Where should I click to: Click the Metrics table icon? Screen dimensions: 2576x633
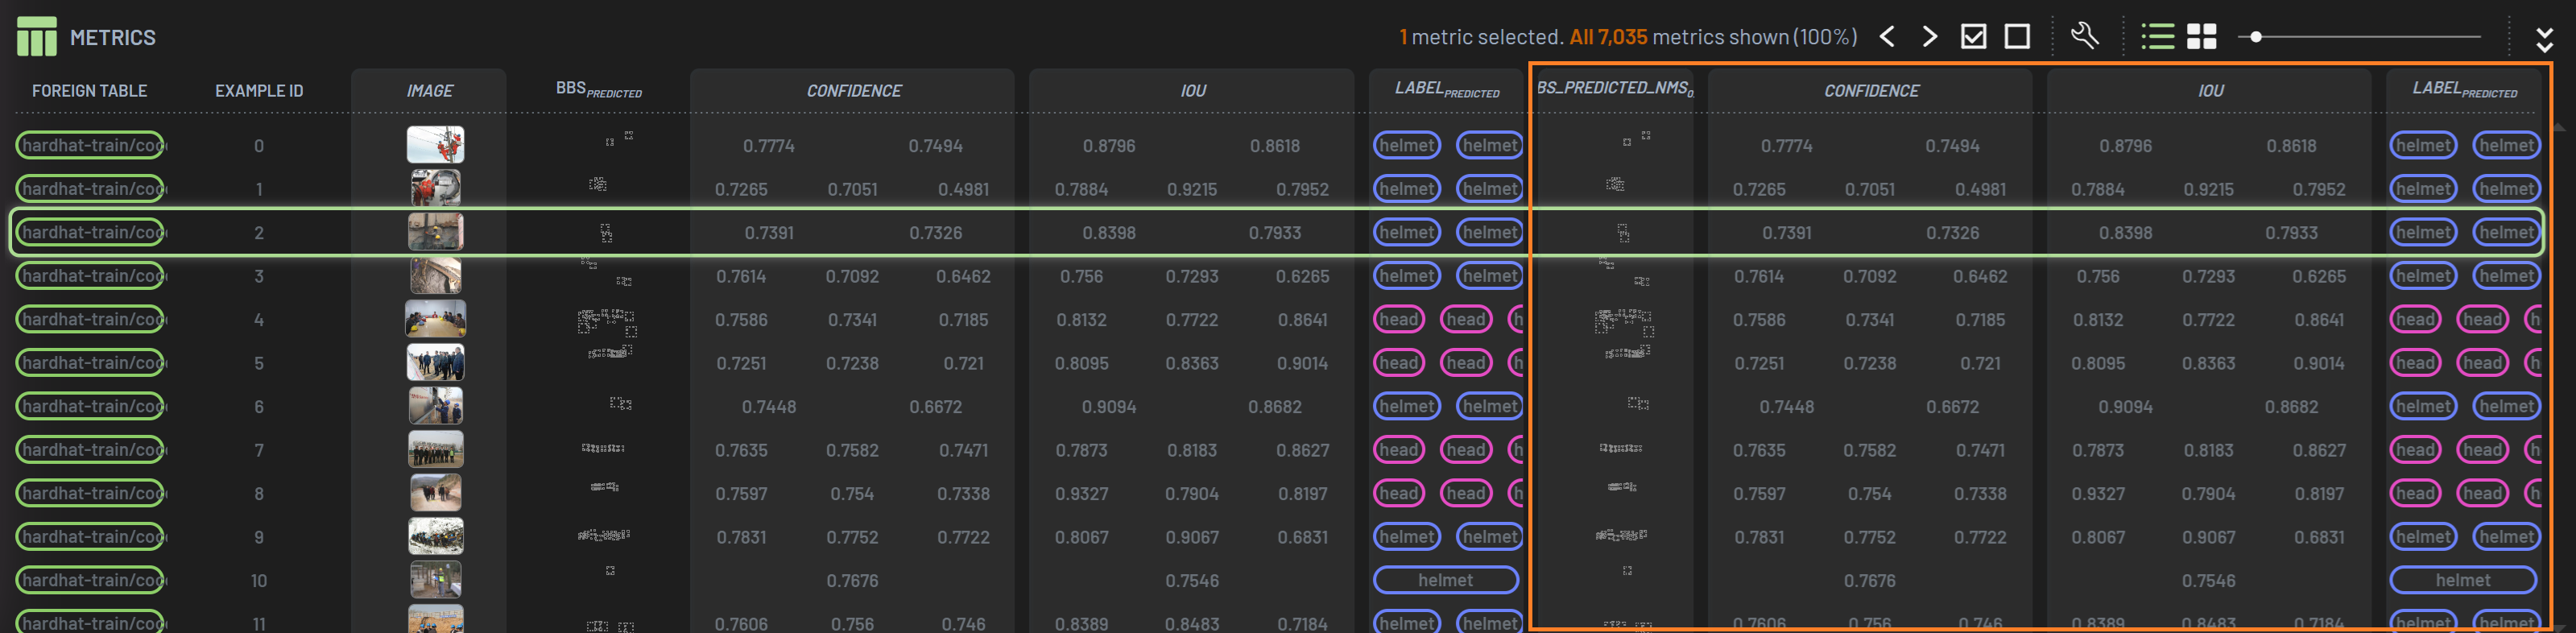(37, 37)
